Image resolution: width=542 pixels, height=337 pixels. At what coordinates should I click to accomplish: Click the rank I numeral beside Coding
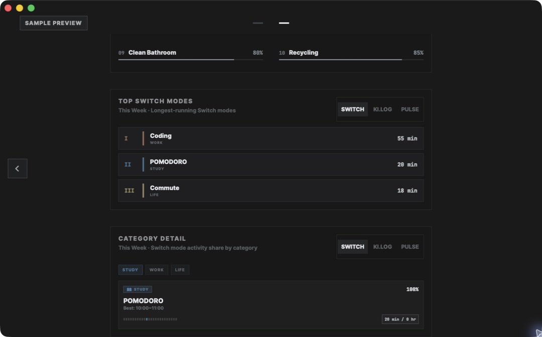126,138
